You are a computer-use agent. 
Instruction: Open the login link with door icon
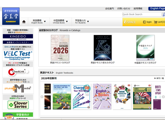point(147,22)
